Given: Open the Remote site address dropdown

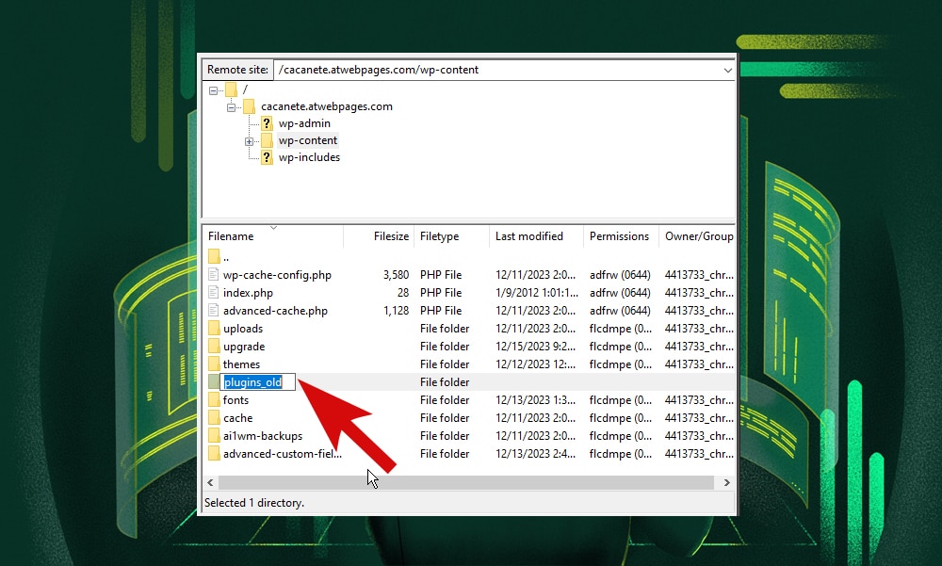Looking at the screenshot, I should (x=727, y=69).
